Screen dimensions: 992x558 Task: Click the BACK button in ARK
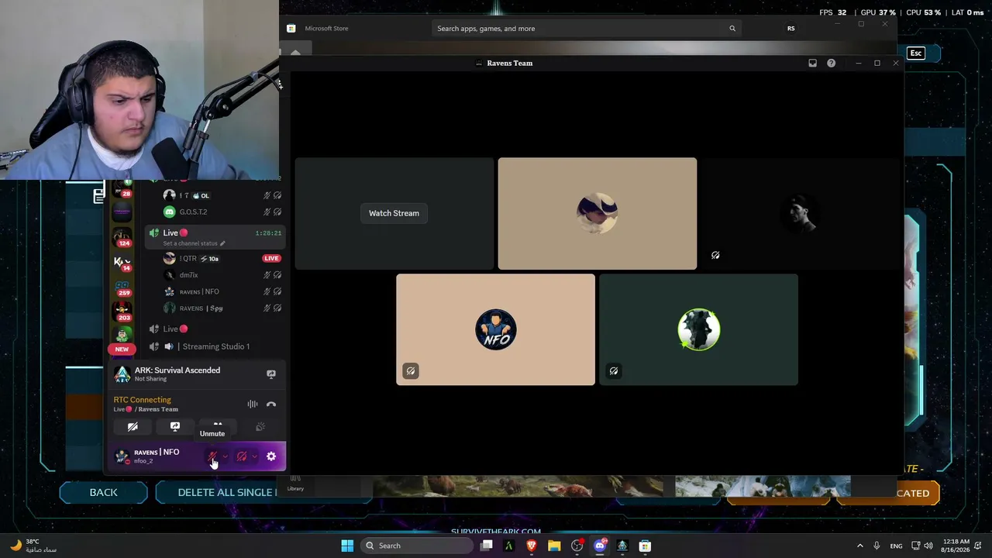tap(103, 492)
